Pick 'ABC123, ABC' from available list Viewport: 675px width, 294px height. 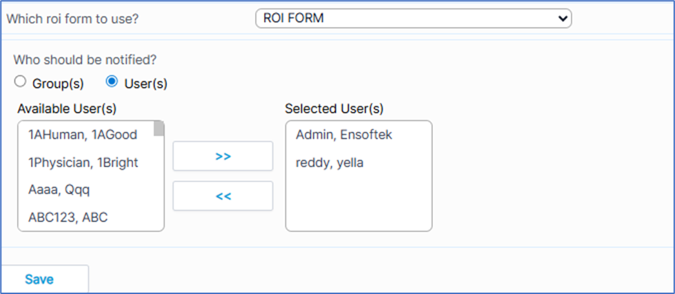click(x=68, y=217)
